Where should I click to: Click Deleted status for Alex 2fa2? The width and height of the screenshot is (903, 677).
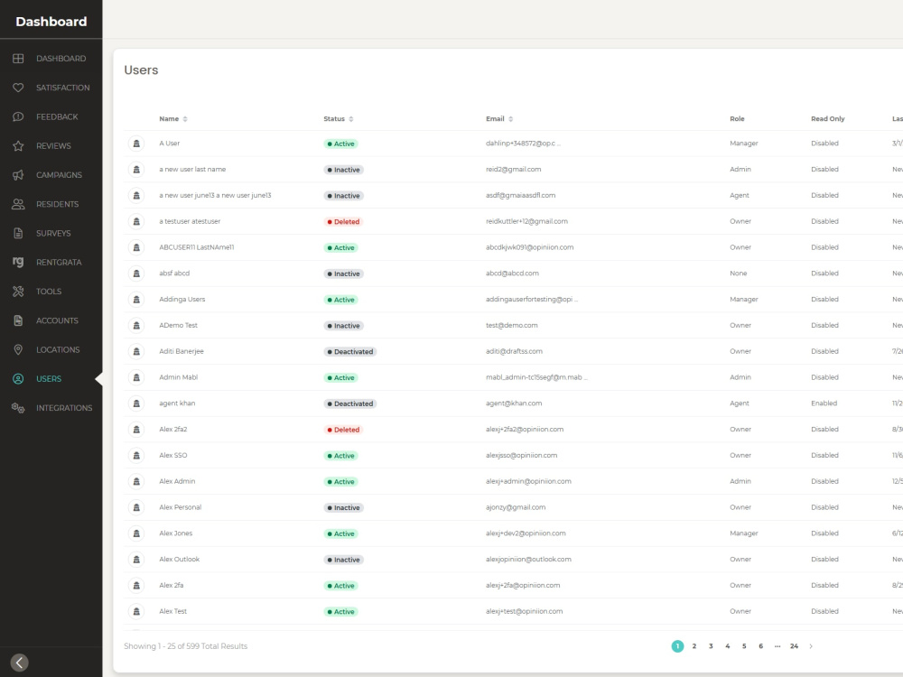[343, 430]
